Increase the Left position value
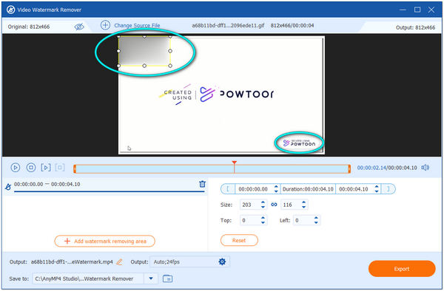This screenshot has height=291, width=444. 316,218
